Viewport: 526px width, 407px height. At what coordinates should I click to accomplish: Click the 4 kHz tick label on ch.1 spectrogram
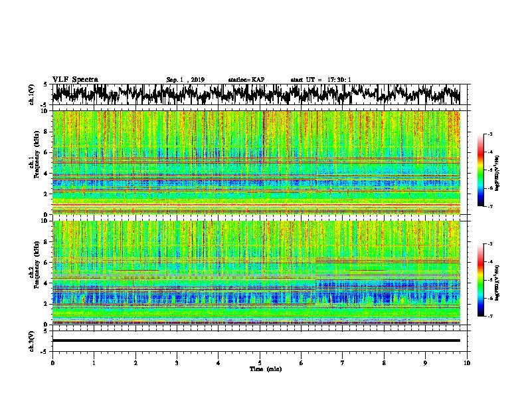tap(46, 174)
